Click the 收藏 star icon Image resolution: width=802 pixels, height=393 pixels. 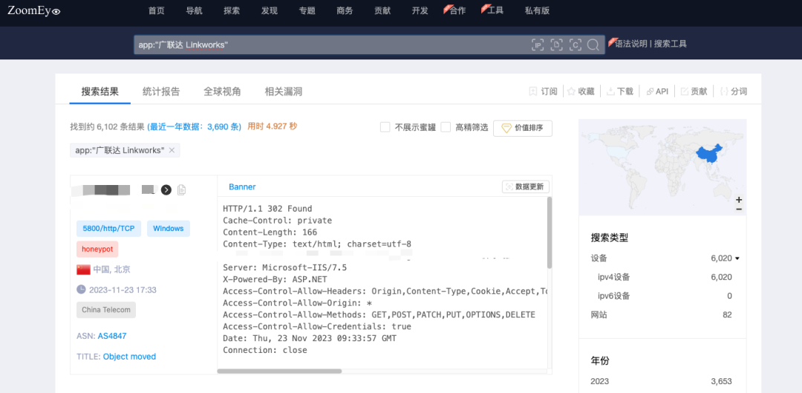point(571,91)
